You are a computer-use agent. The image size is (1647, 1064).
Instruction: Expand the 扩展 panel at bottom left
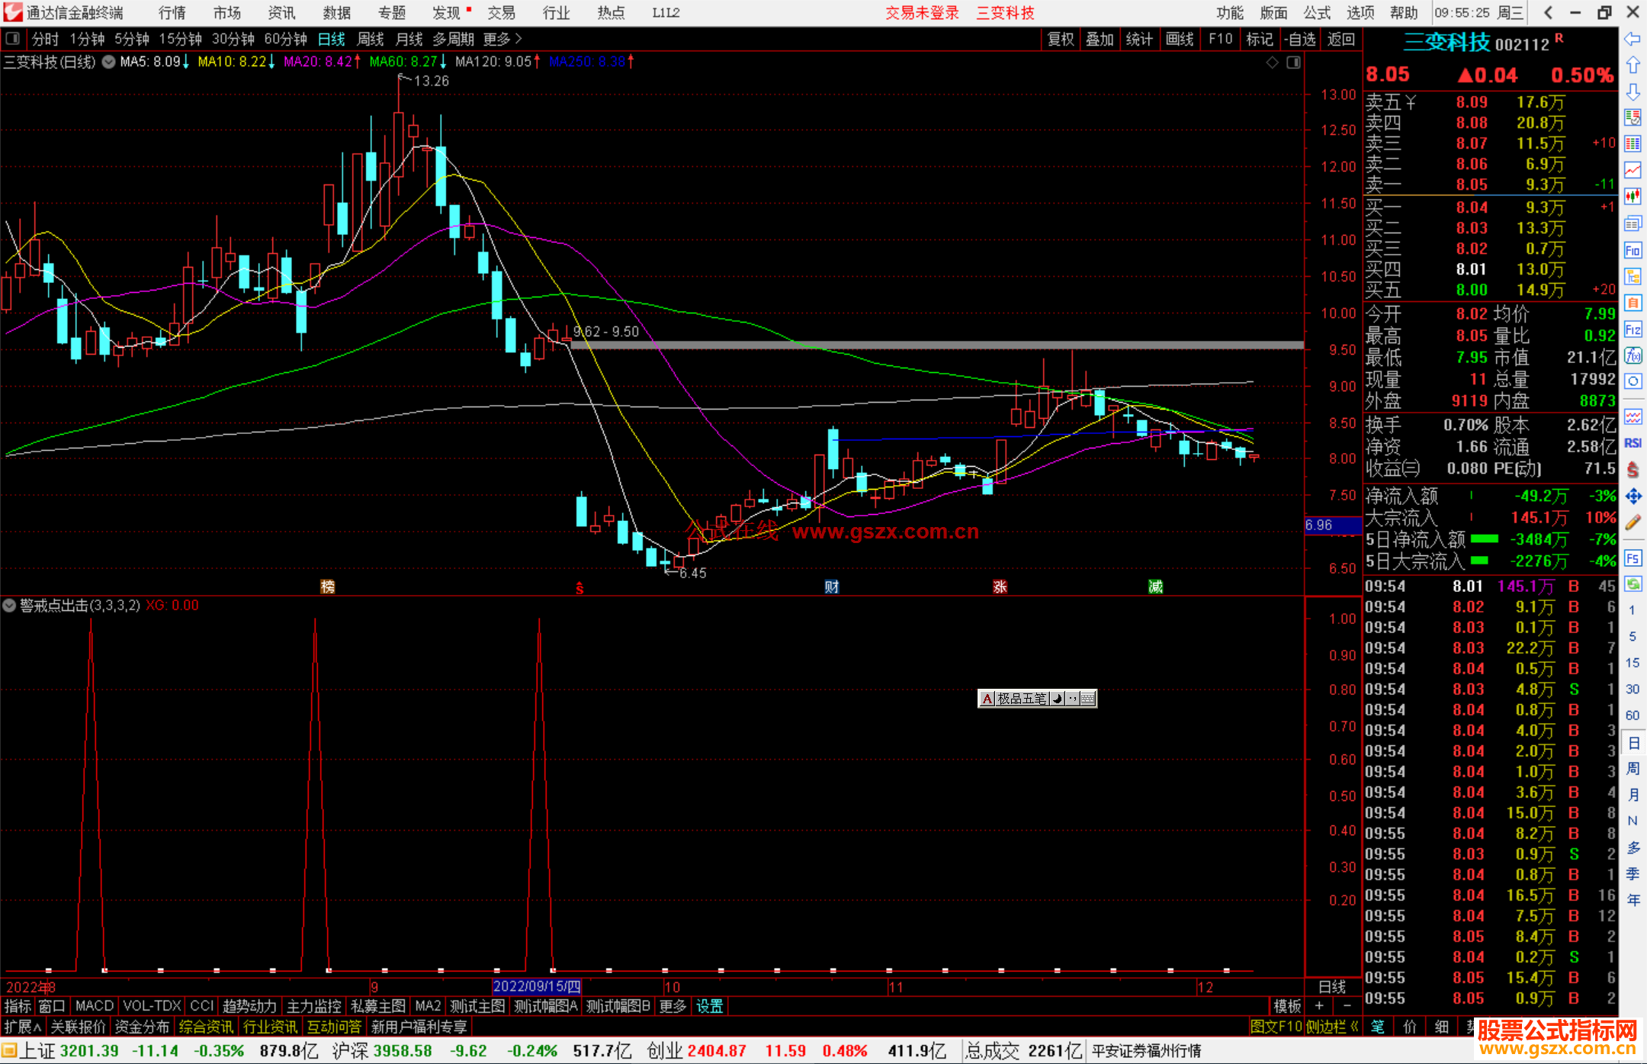[23, 1027]
